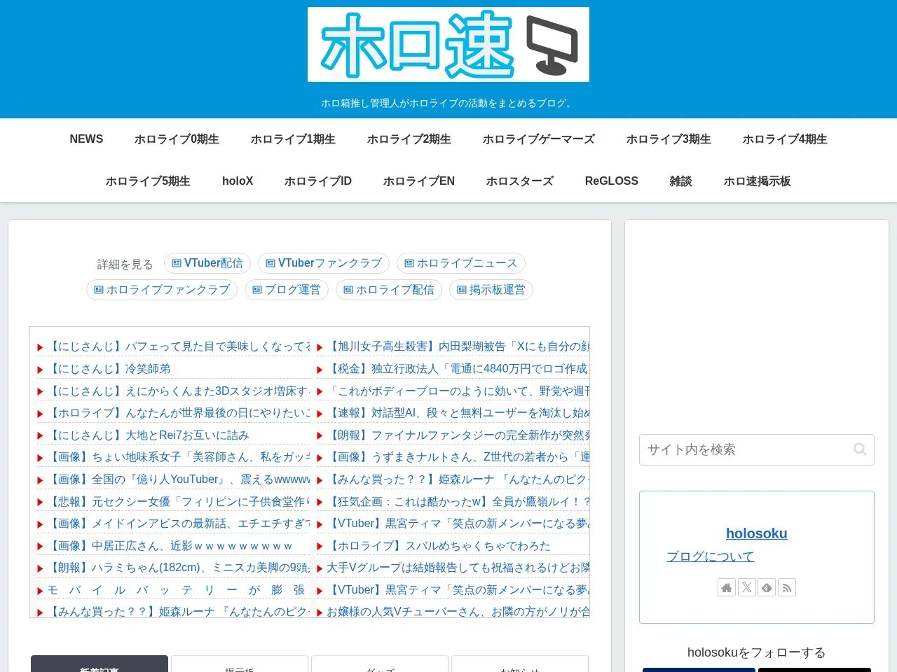Open 【にじさんじ】冷笑師弟 headline
The width and height of the screenshot is (897, 672).
(x=109, y=369)
